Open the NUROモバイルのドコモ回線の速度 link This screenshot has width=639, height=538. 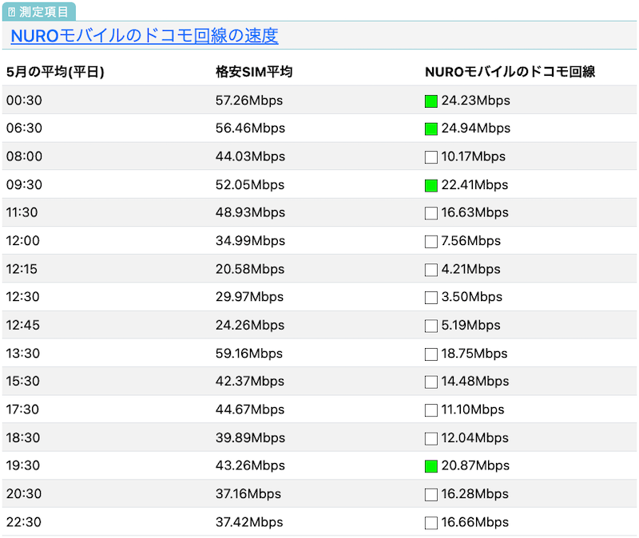coord(145,36)
